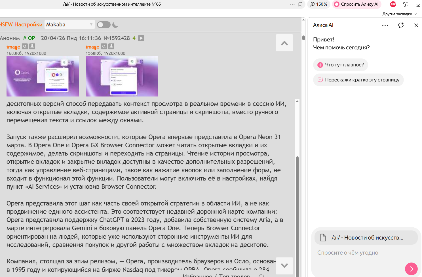Open the first image link (1683Кб)

(x=13, y=47)
